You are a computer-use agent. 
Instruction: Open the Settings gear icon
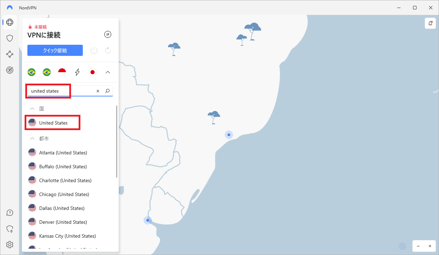[10, 245]
